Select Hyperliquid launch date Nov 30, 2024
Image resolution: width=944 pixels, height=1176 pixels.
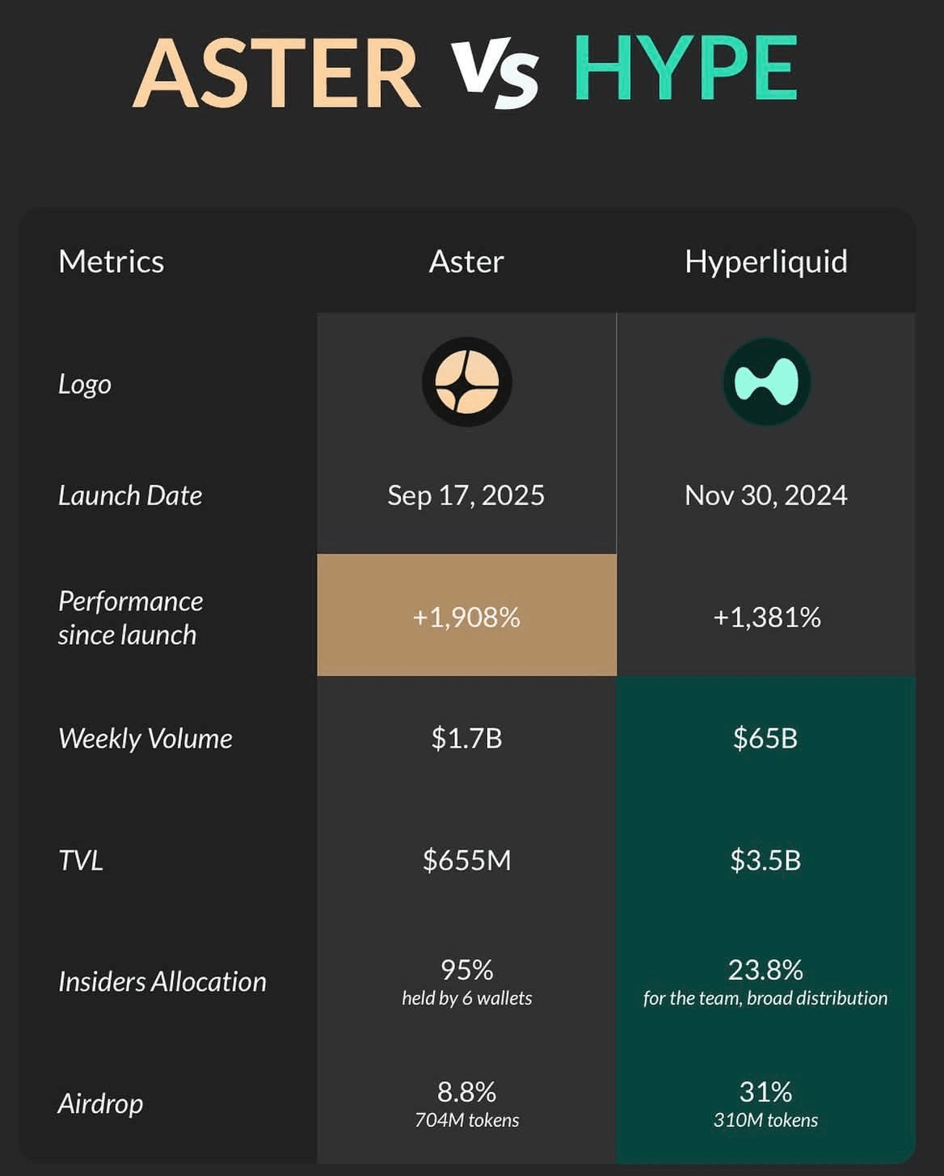coord(766,495)
